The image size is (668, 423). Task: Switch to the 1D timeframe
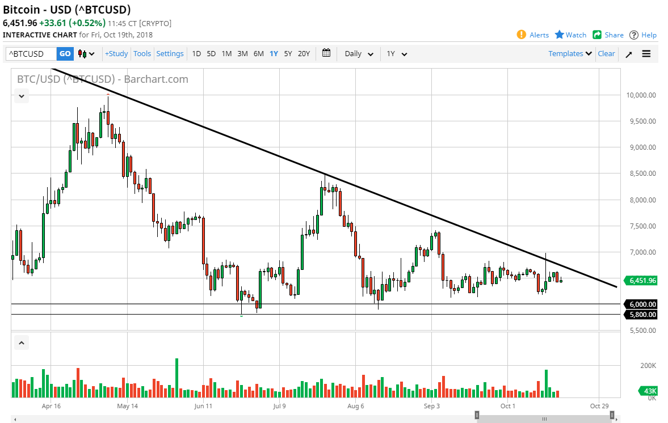pos(196,53)
